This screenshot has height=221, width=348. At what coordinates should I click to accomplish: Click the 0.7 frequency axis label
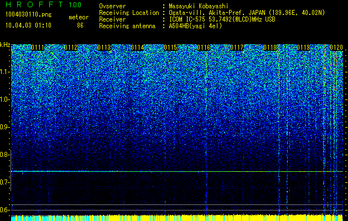coord(4,182)
